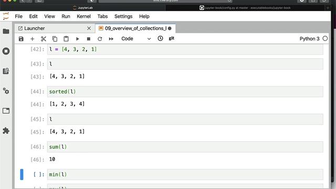Image resolution: width=336 pixels, height=189 pixels.
Task: Click the clock icon in notebook toolbar
Action: coord(160,38)
